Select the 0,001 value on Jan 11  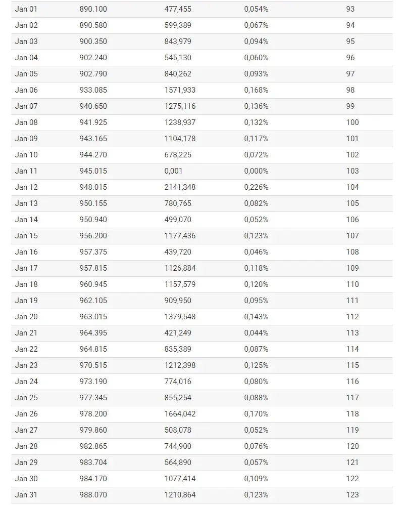click(x=173, y=171)
